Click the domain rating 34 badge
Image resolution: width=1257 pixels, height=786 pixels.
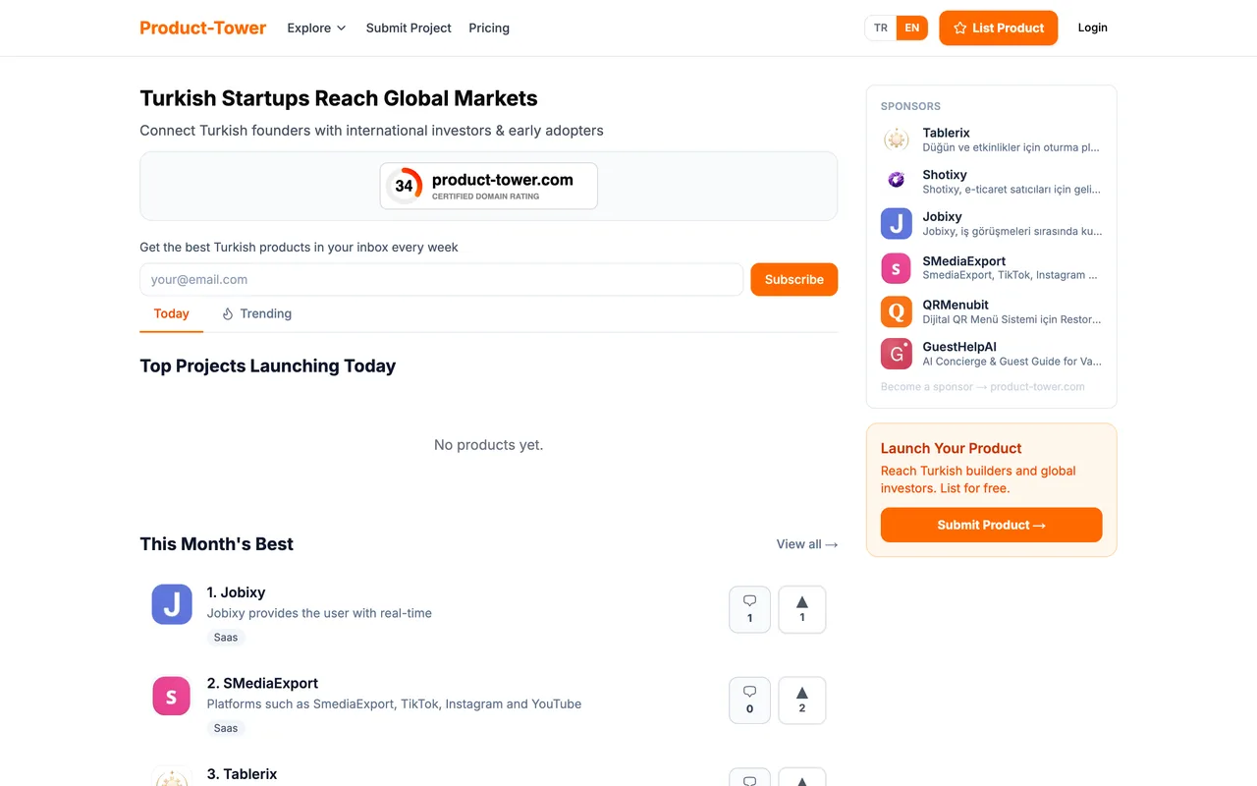click(x=489, y=186)
